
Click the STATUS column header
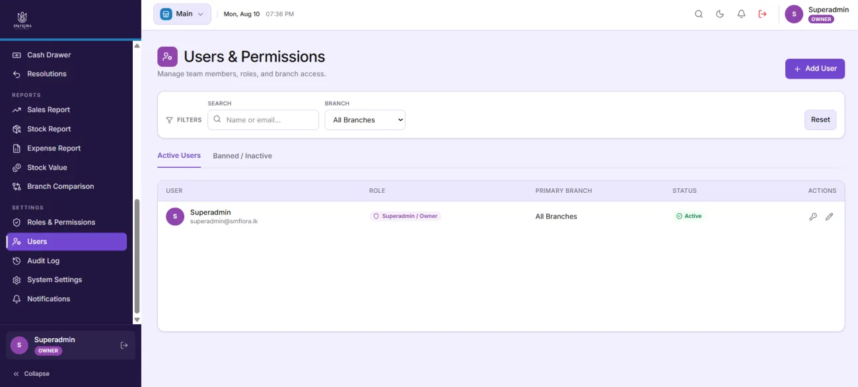(684, 191)
